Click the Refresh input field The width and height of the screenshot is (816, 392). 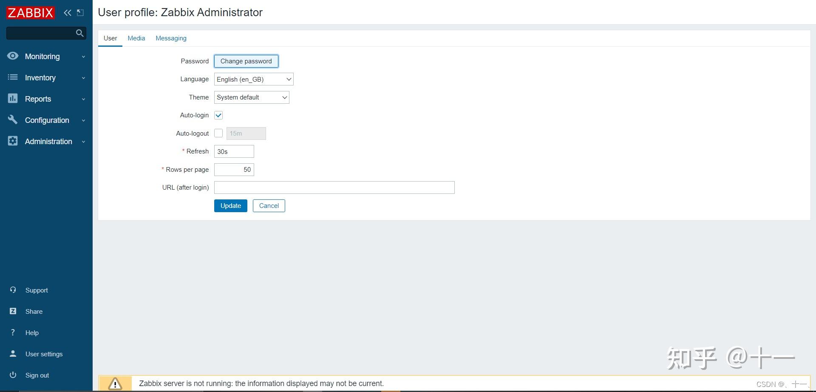[234, 151]
